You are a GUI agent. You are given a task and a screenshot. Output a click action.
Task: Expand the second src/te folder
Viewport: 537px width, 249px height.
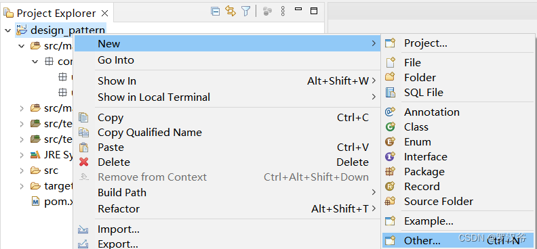22,139
